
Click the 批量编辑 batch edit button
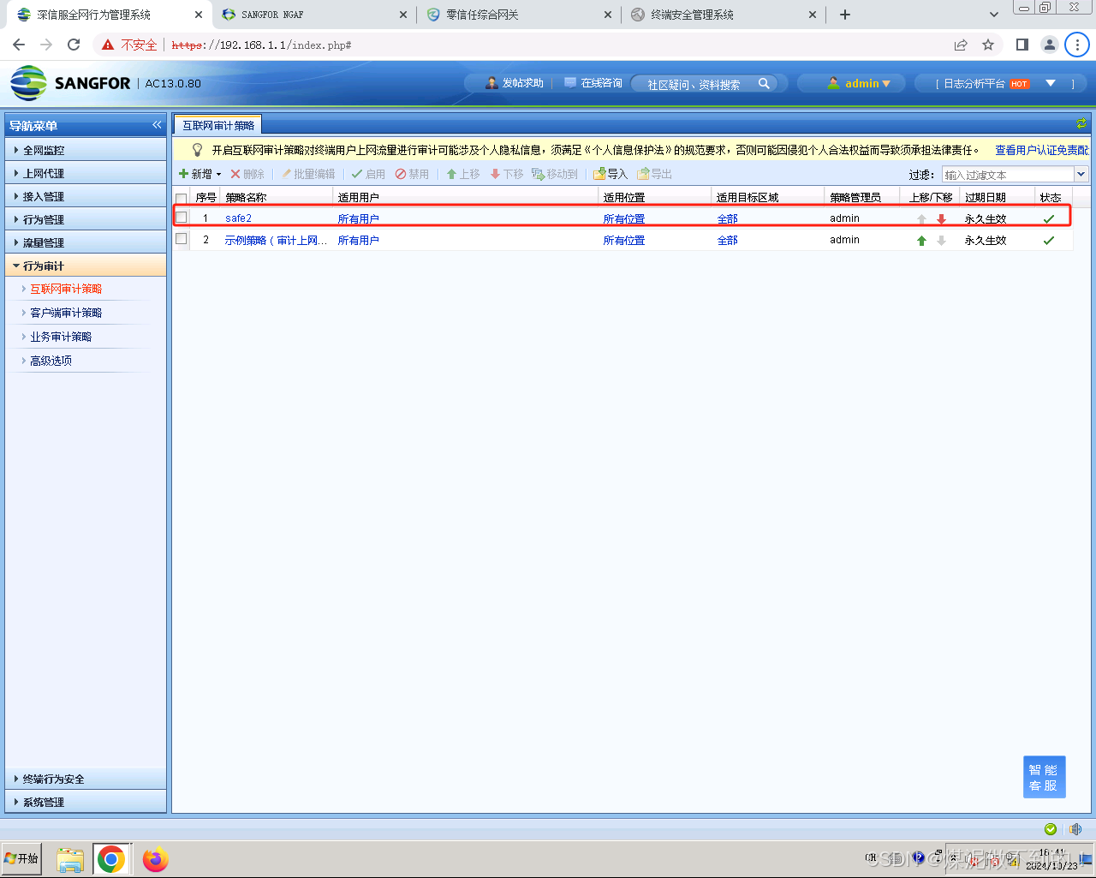pyautogui.click(x=308, y=174)
